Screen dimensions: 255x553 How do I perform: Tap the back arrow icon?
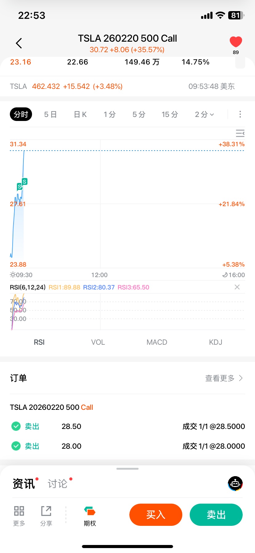[x=19, y=43]
